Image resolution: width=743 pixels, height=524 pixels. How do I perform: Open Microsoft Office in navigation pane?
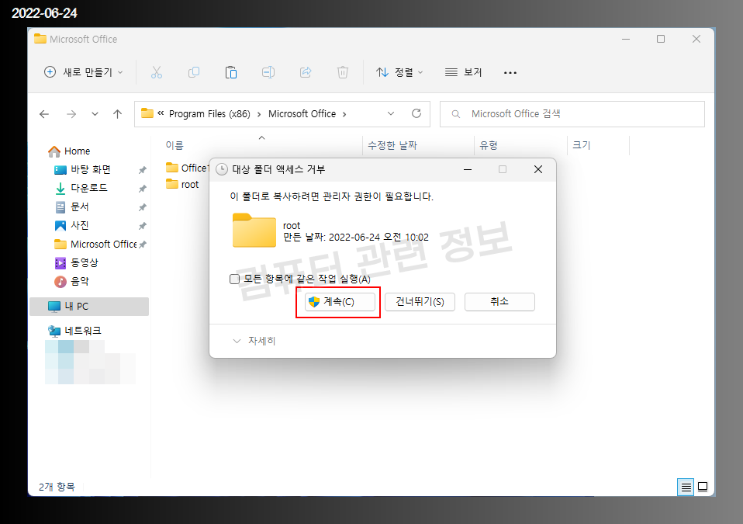[x=95, y=245]
